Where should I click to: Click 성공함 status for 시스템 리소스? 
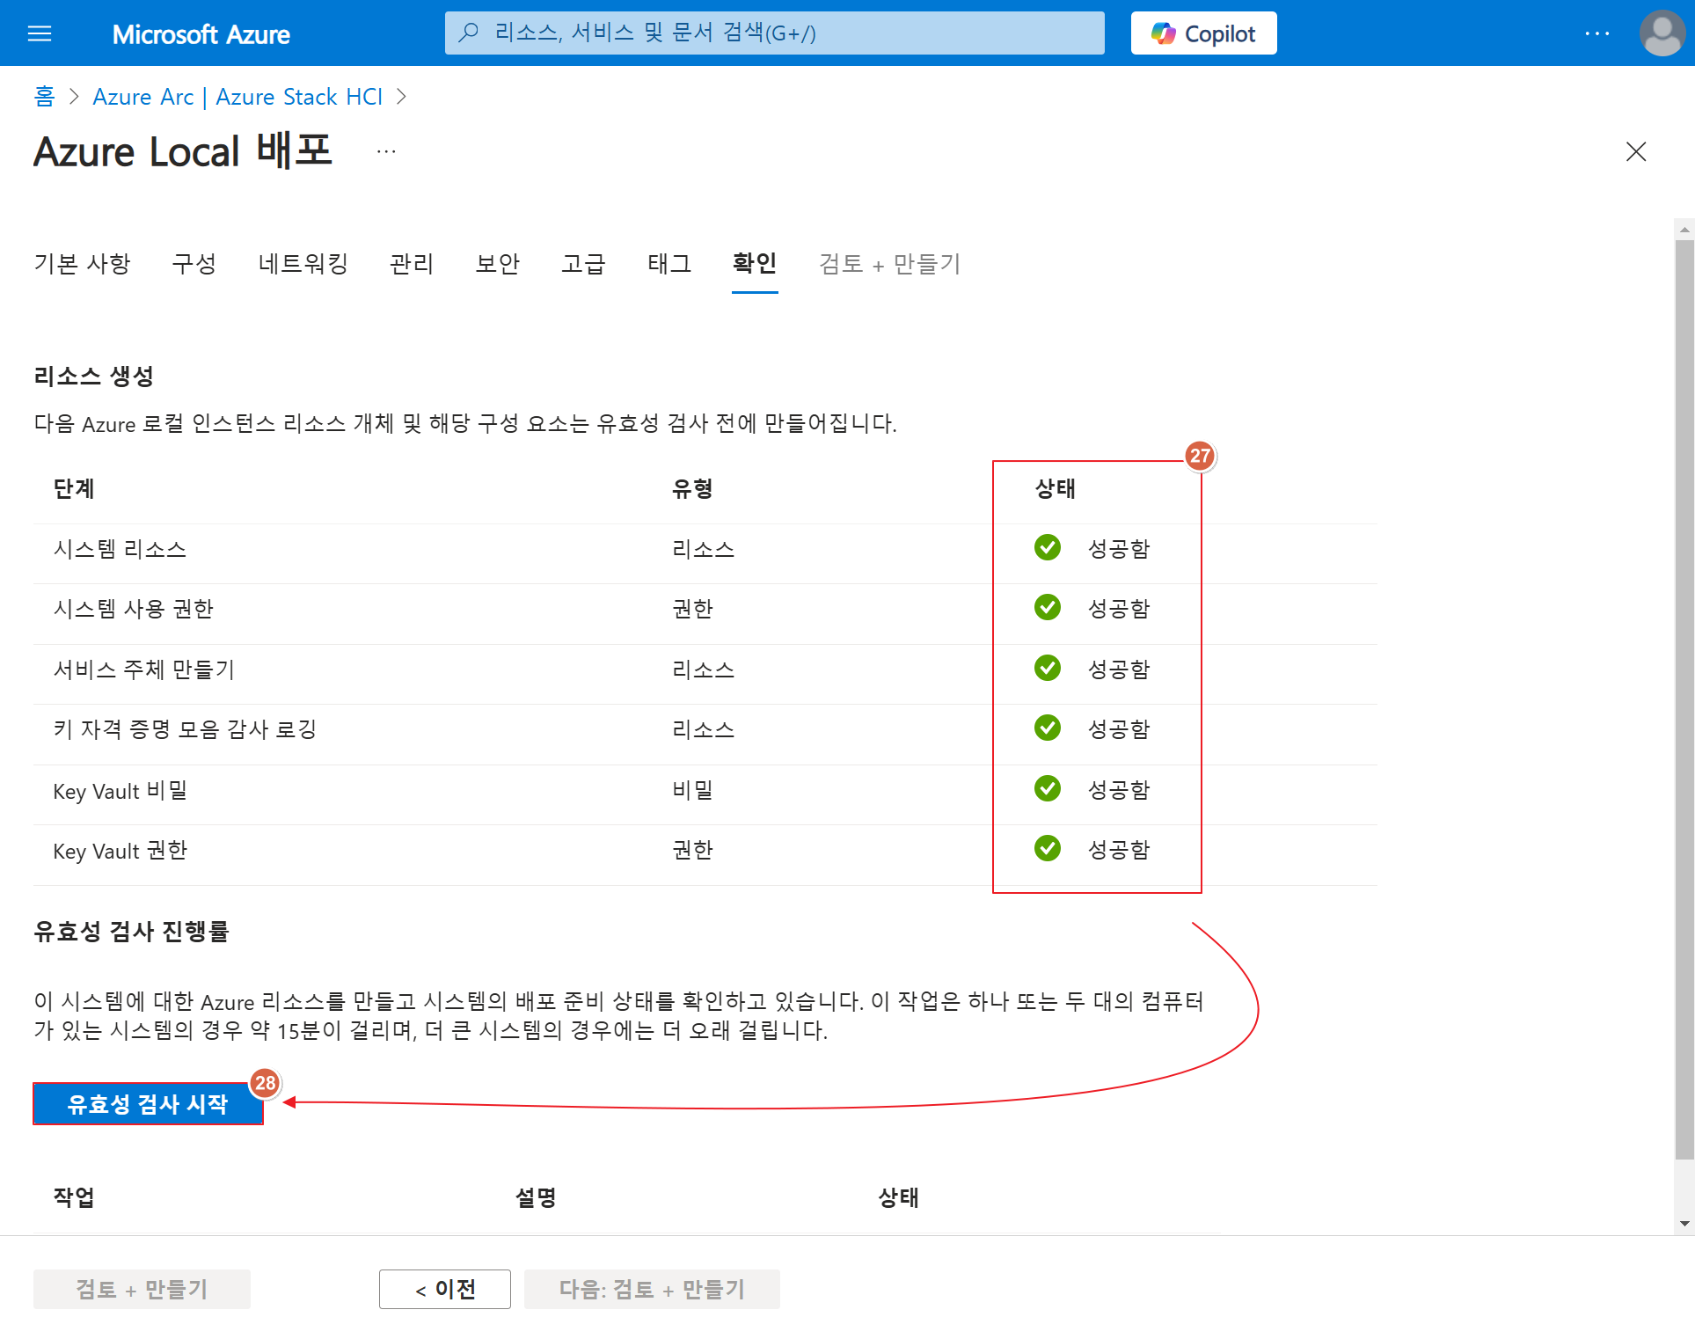coord(1119,549)
